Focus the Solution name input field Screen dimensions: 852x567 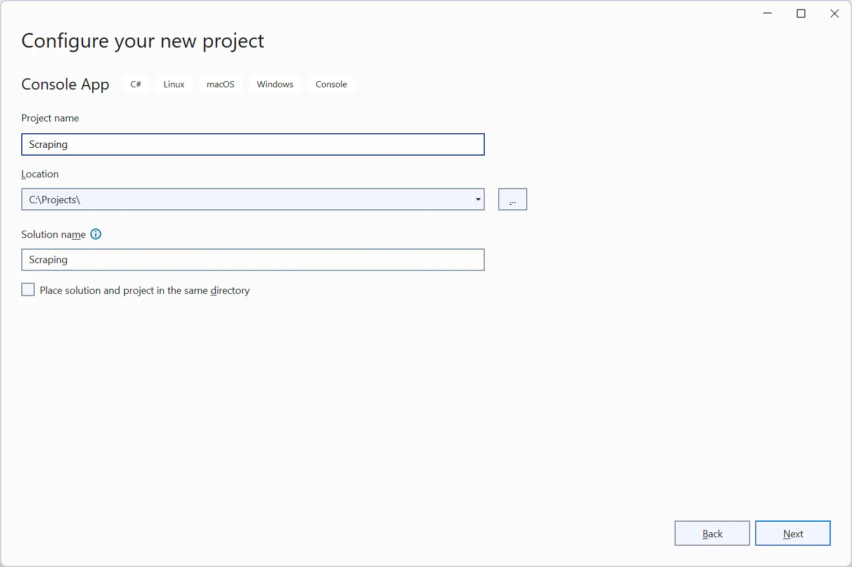coord(252,260)
